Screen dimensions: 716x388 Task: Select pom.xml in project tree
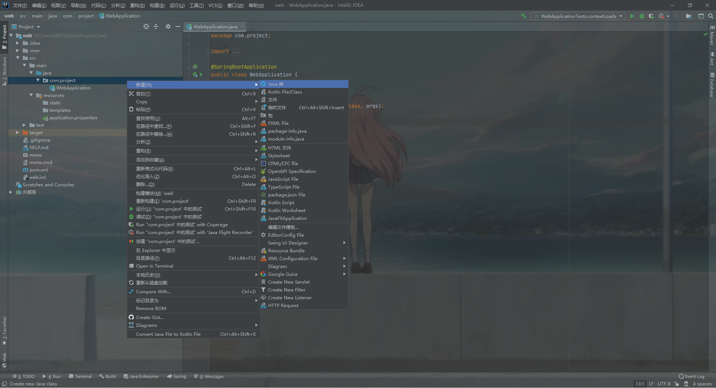pyautogui.click(x=39, y=170)
